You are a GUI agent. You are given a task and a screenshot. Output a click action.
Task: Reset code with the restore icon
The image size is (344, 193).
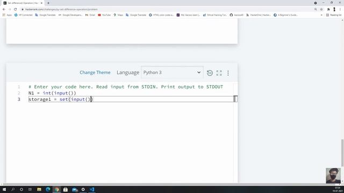coord(210,73)
